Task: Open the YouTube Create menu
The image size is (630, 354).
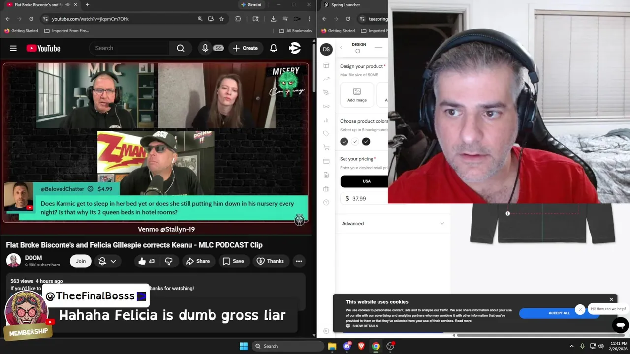Action: 245,48
